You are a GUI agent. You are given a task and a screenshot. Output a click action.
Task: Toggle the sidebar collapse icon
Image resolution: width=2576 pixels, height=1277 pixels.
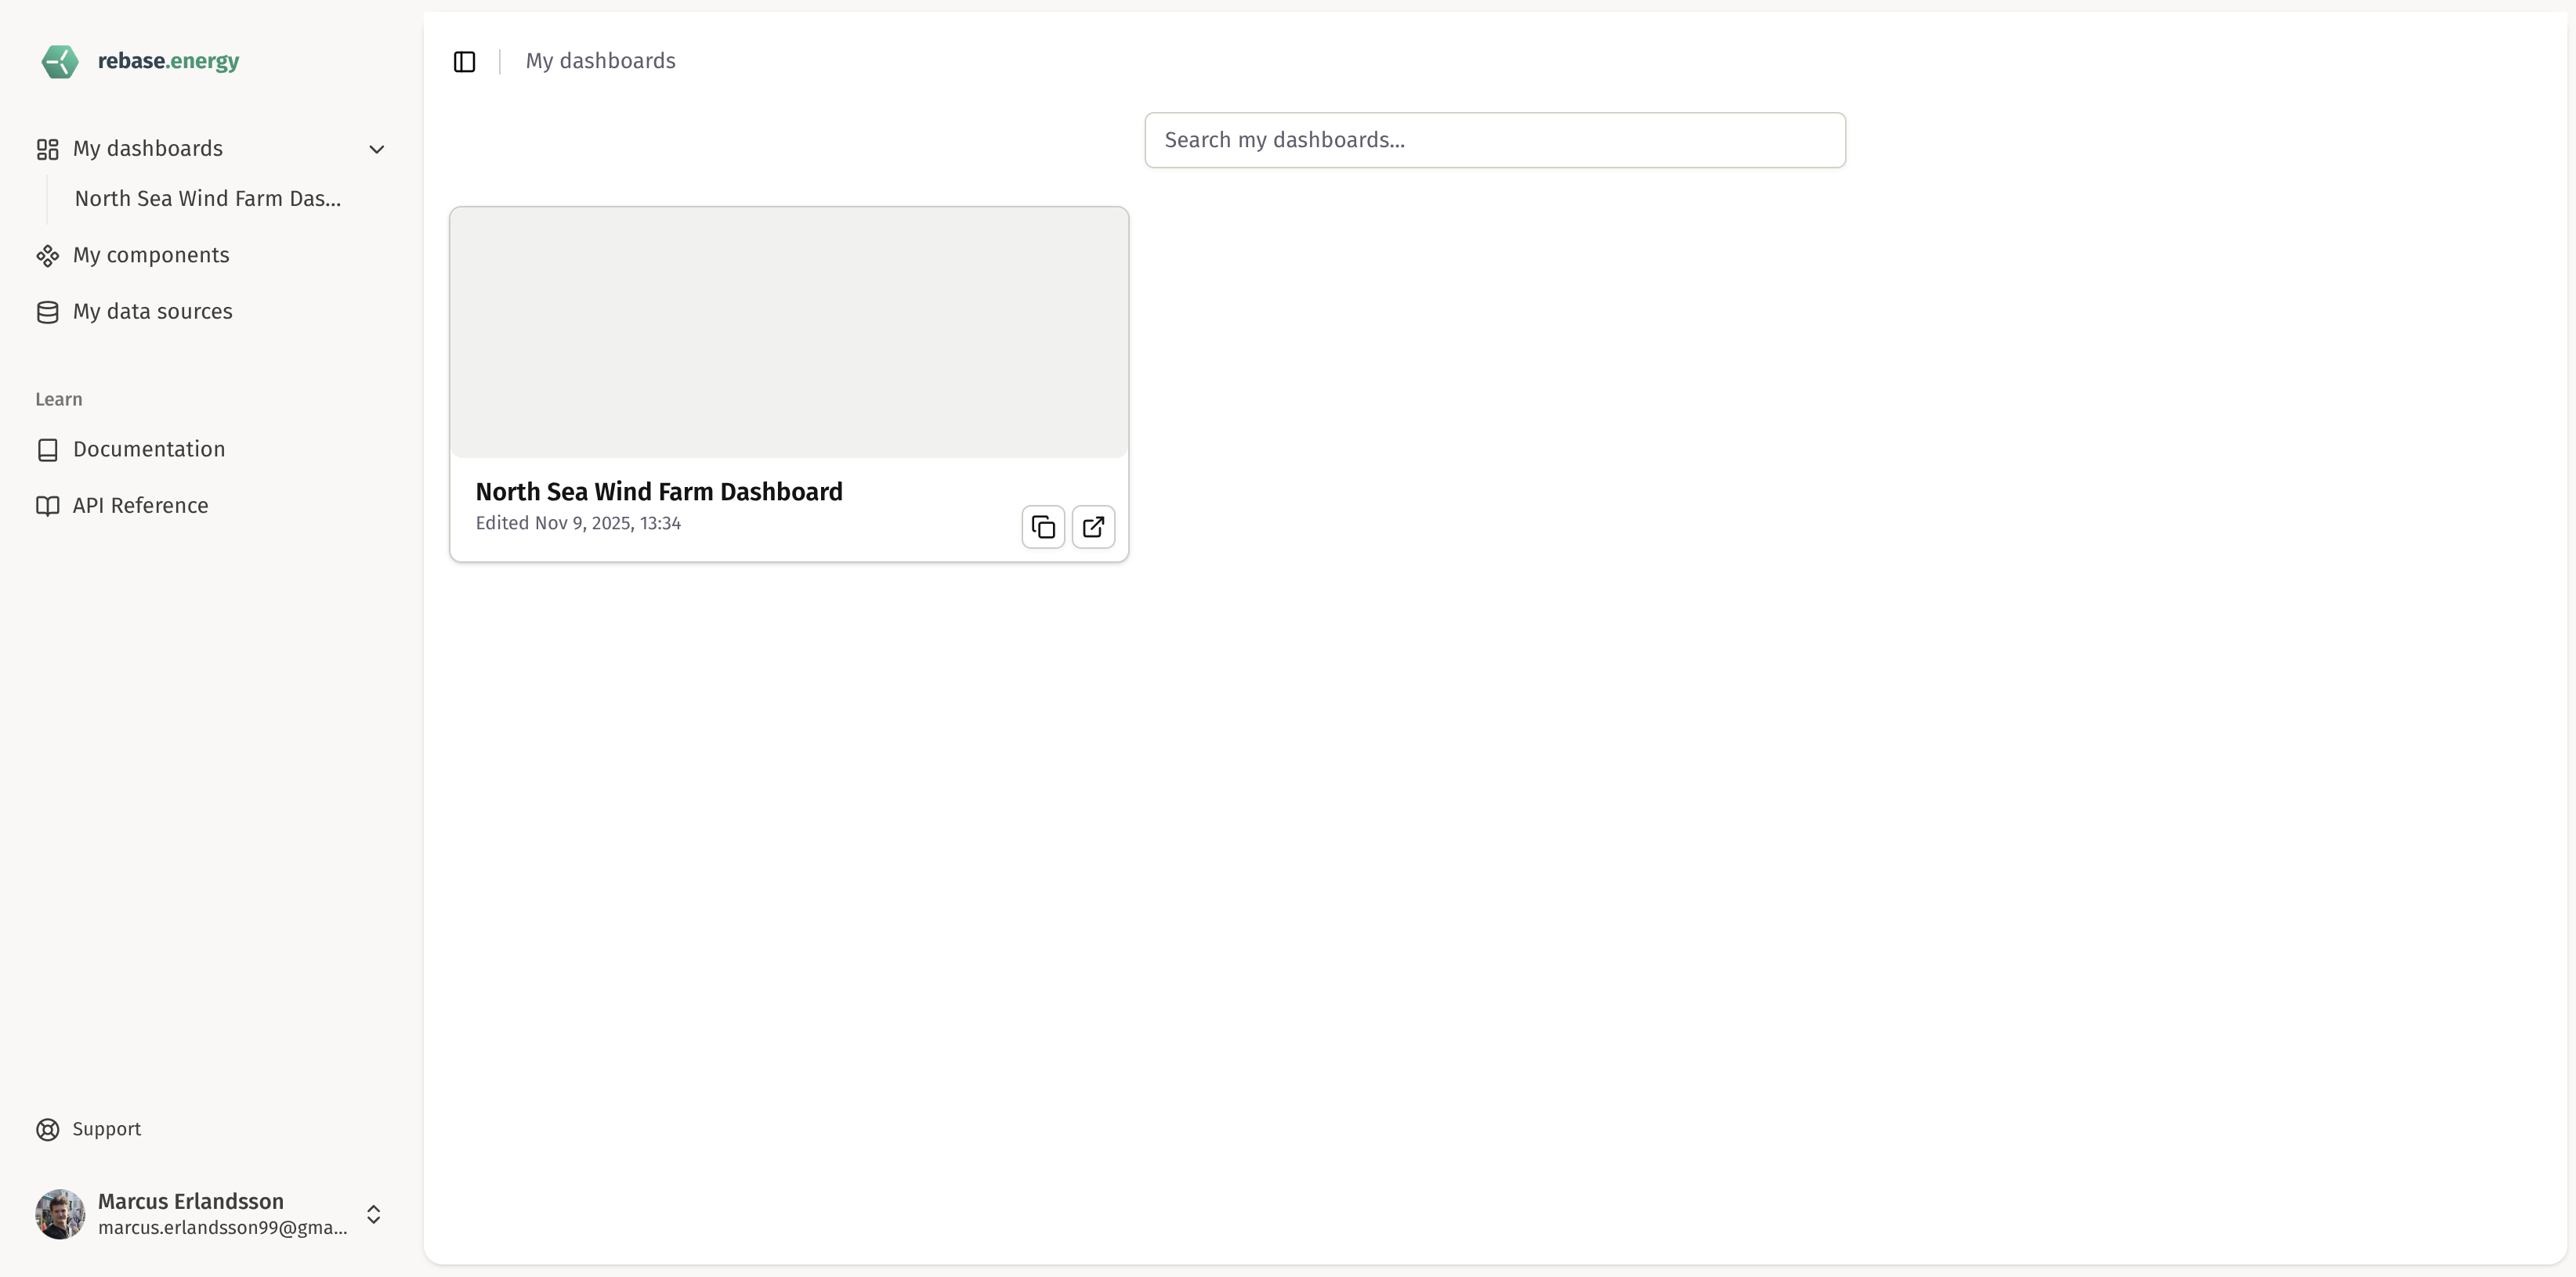point(464,61)
